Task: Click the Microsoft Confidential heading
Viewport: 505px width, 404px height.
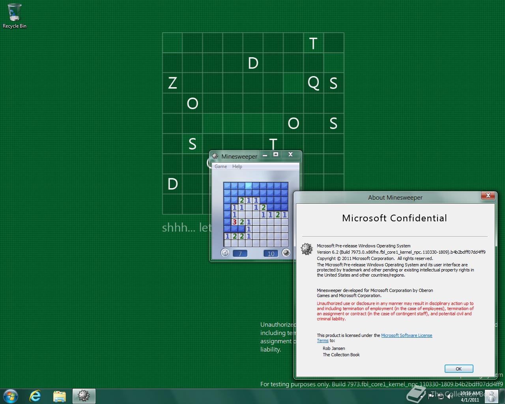Action: click(x=395, y=218)
